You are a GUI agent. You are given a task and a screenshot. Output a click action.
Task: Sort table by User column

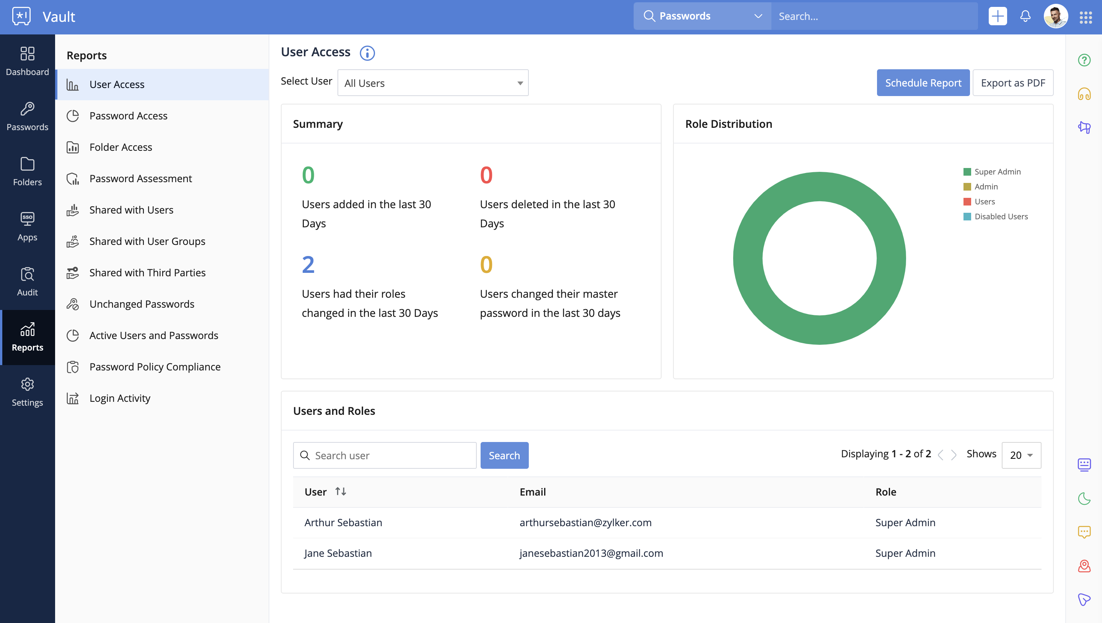[341, 492]
